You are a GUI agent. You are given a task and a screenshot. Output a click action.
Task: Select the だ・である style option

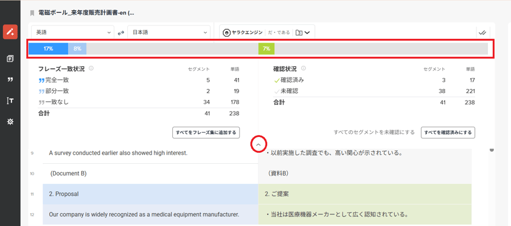pos(279,33)
